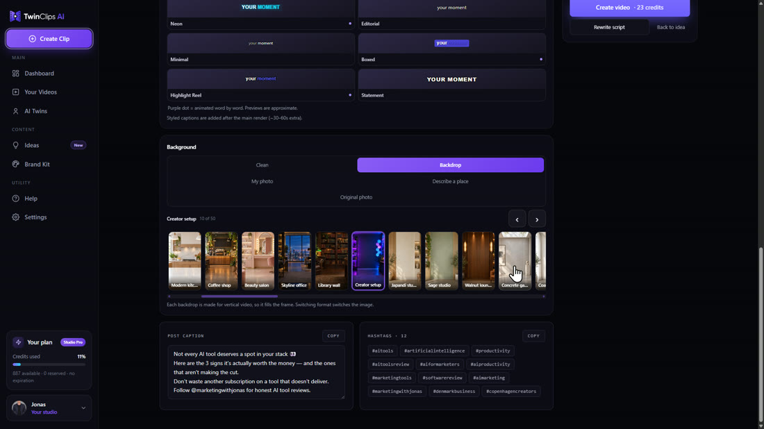Choose the Highlight Reel caption style
This screenshot has height=429, width=764.
(x=260, y=85)
